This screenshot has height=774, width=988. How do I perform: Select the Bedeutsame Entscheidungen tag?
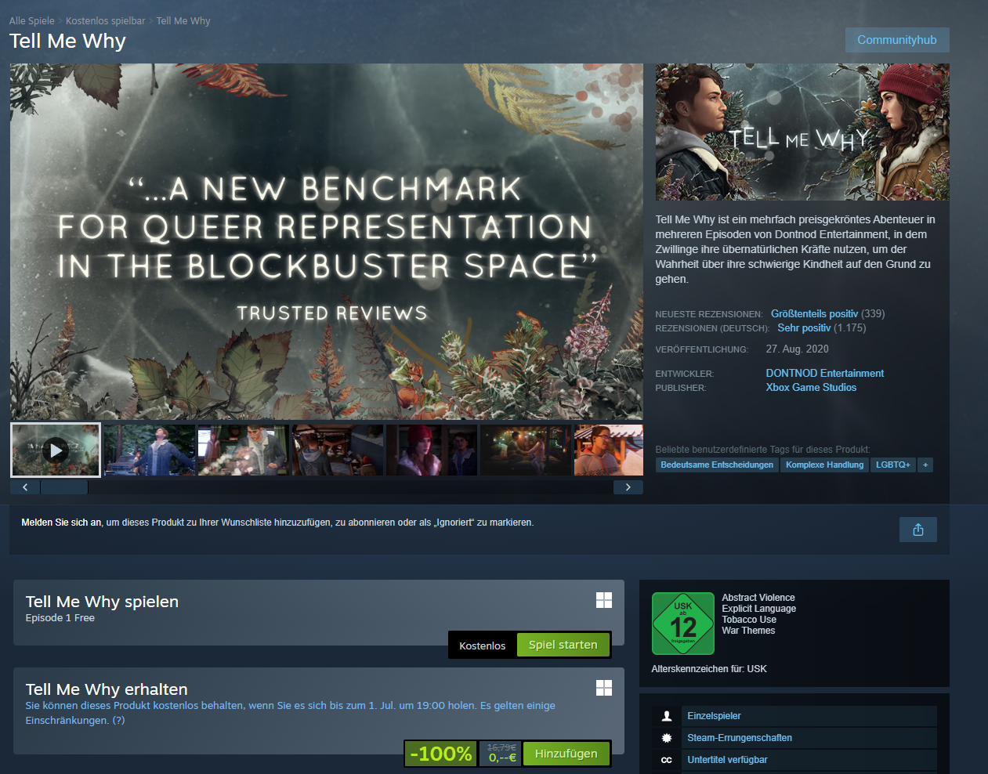(x=717, y=465)
